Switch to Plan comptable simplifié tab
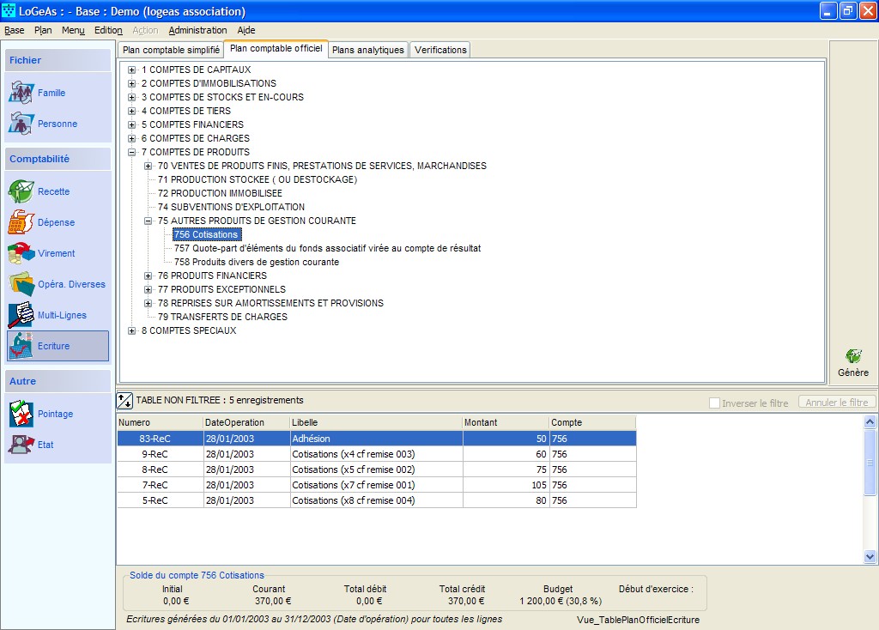 pos(171,50)
